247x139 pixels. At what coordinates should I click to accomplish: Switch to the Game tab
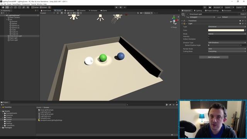coord(104,10)
